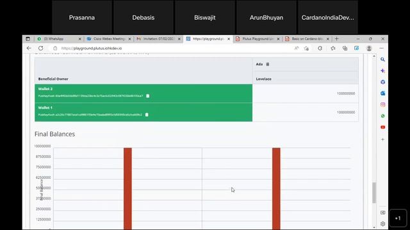
Task: Show the +1 additional participants
Action: 398,218
